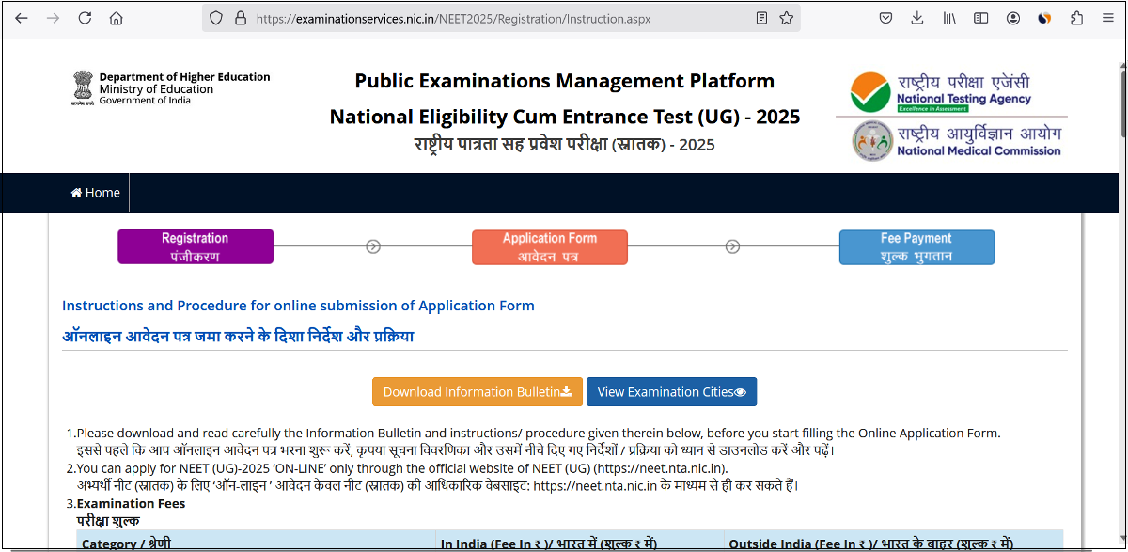Select the blue Fee Payment step
The width and height of the screenshot is (1128, 552).
(x=916, y=246)
